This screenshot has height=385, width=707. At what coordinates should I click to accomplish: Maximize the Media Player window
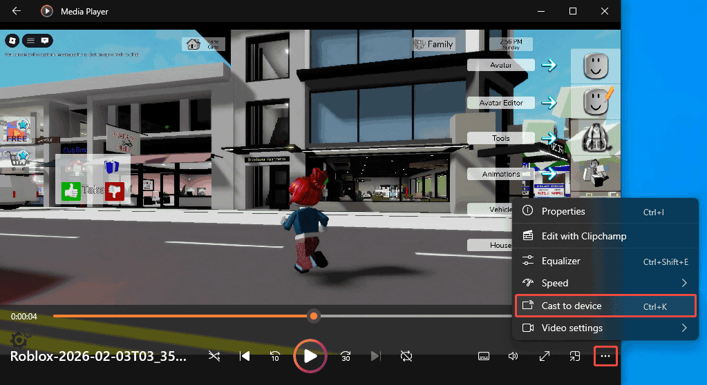pos(573,11)
